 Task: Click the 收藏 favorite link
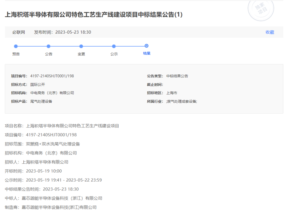[x=270, y=32]
